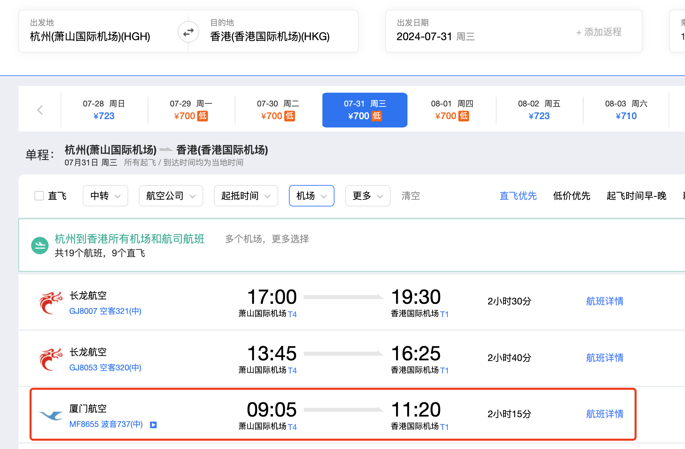This screenshot has height=449, width=685.
Task: Click flight link GJ8053 空客320(中)
Action: (x=105, y=368)
